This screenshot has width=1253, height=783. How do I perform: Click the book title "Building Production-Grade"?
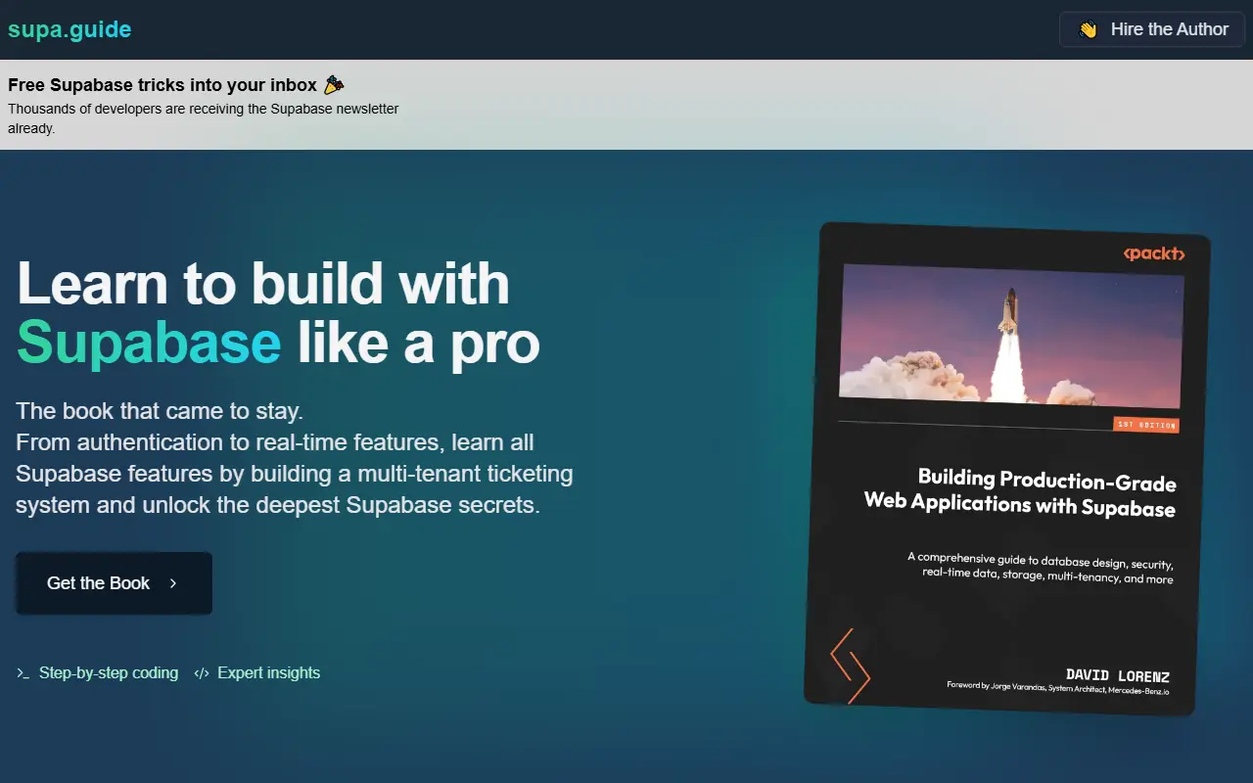(x=1046, y=480)
